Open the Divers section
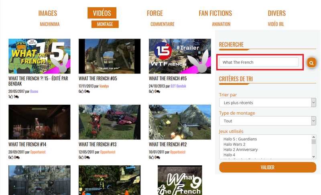 [277, 13]
